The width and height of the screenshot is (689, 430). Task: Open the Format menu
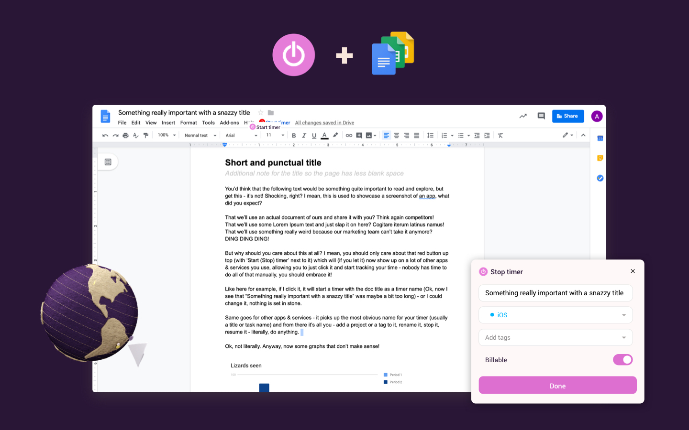point(189,123)
